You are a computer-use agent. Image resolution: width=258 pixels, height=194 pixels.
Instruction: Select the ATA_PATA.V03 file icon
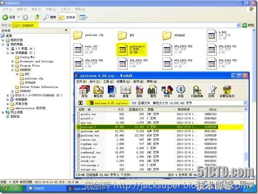coord(123,63)
